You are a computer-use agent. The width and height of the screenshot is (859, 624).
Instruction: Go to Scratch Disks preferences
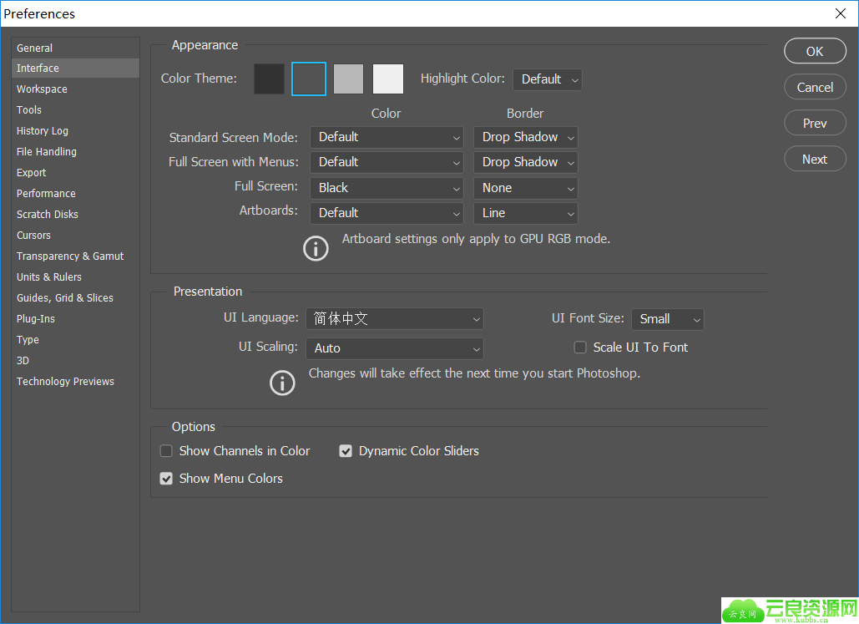(48, 215)
